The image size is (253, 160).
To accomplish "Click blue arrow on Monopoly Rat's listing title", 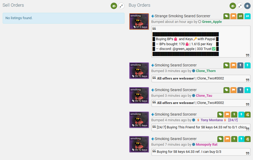I will pyautogui.click(x=153, y=139).
